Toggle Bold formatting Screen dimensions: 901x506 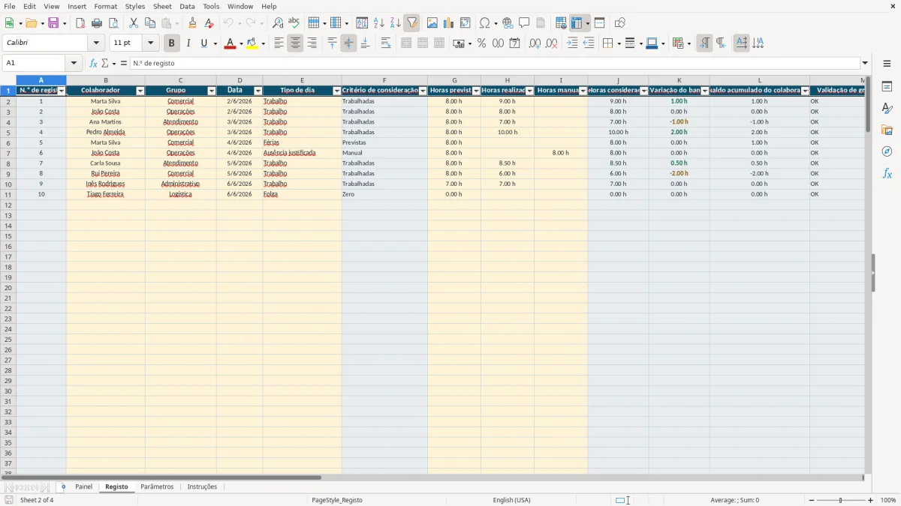(x=171, y=43)
